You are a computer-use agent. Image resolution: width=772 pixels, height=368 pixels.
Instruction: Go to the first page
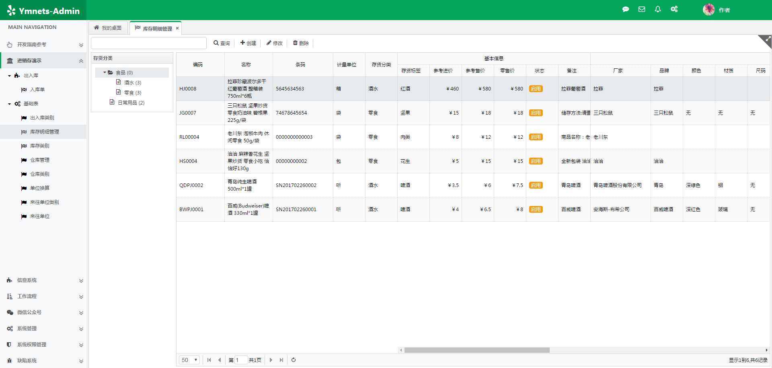(x=209, y=360)
